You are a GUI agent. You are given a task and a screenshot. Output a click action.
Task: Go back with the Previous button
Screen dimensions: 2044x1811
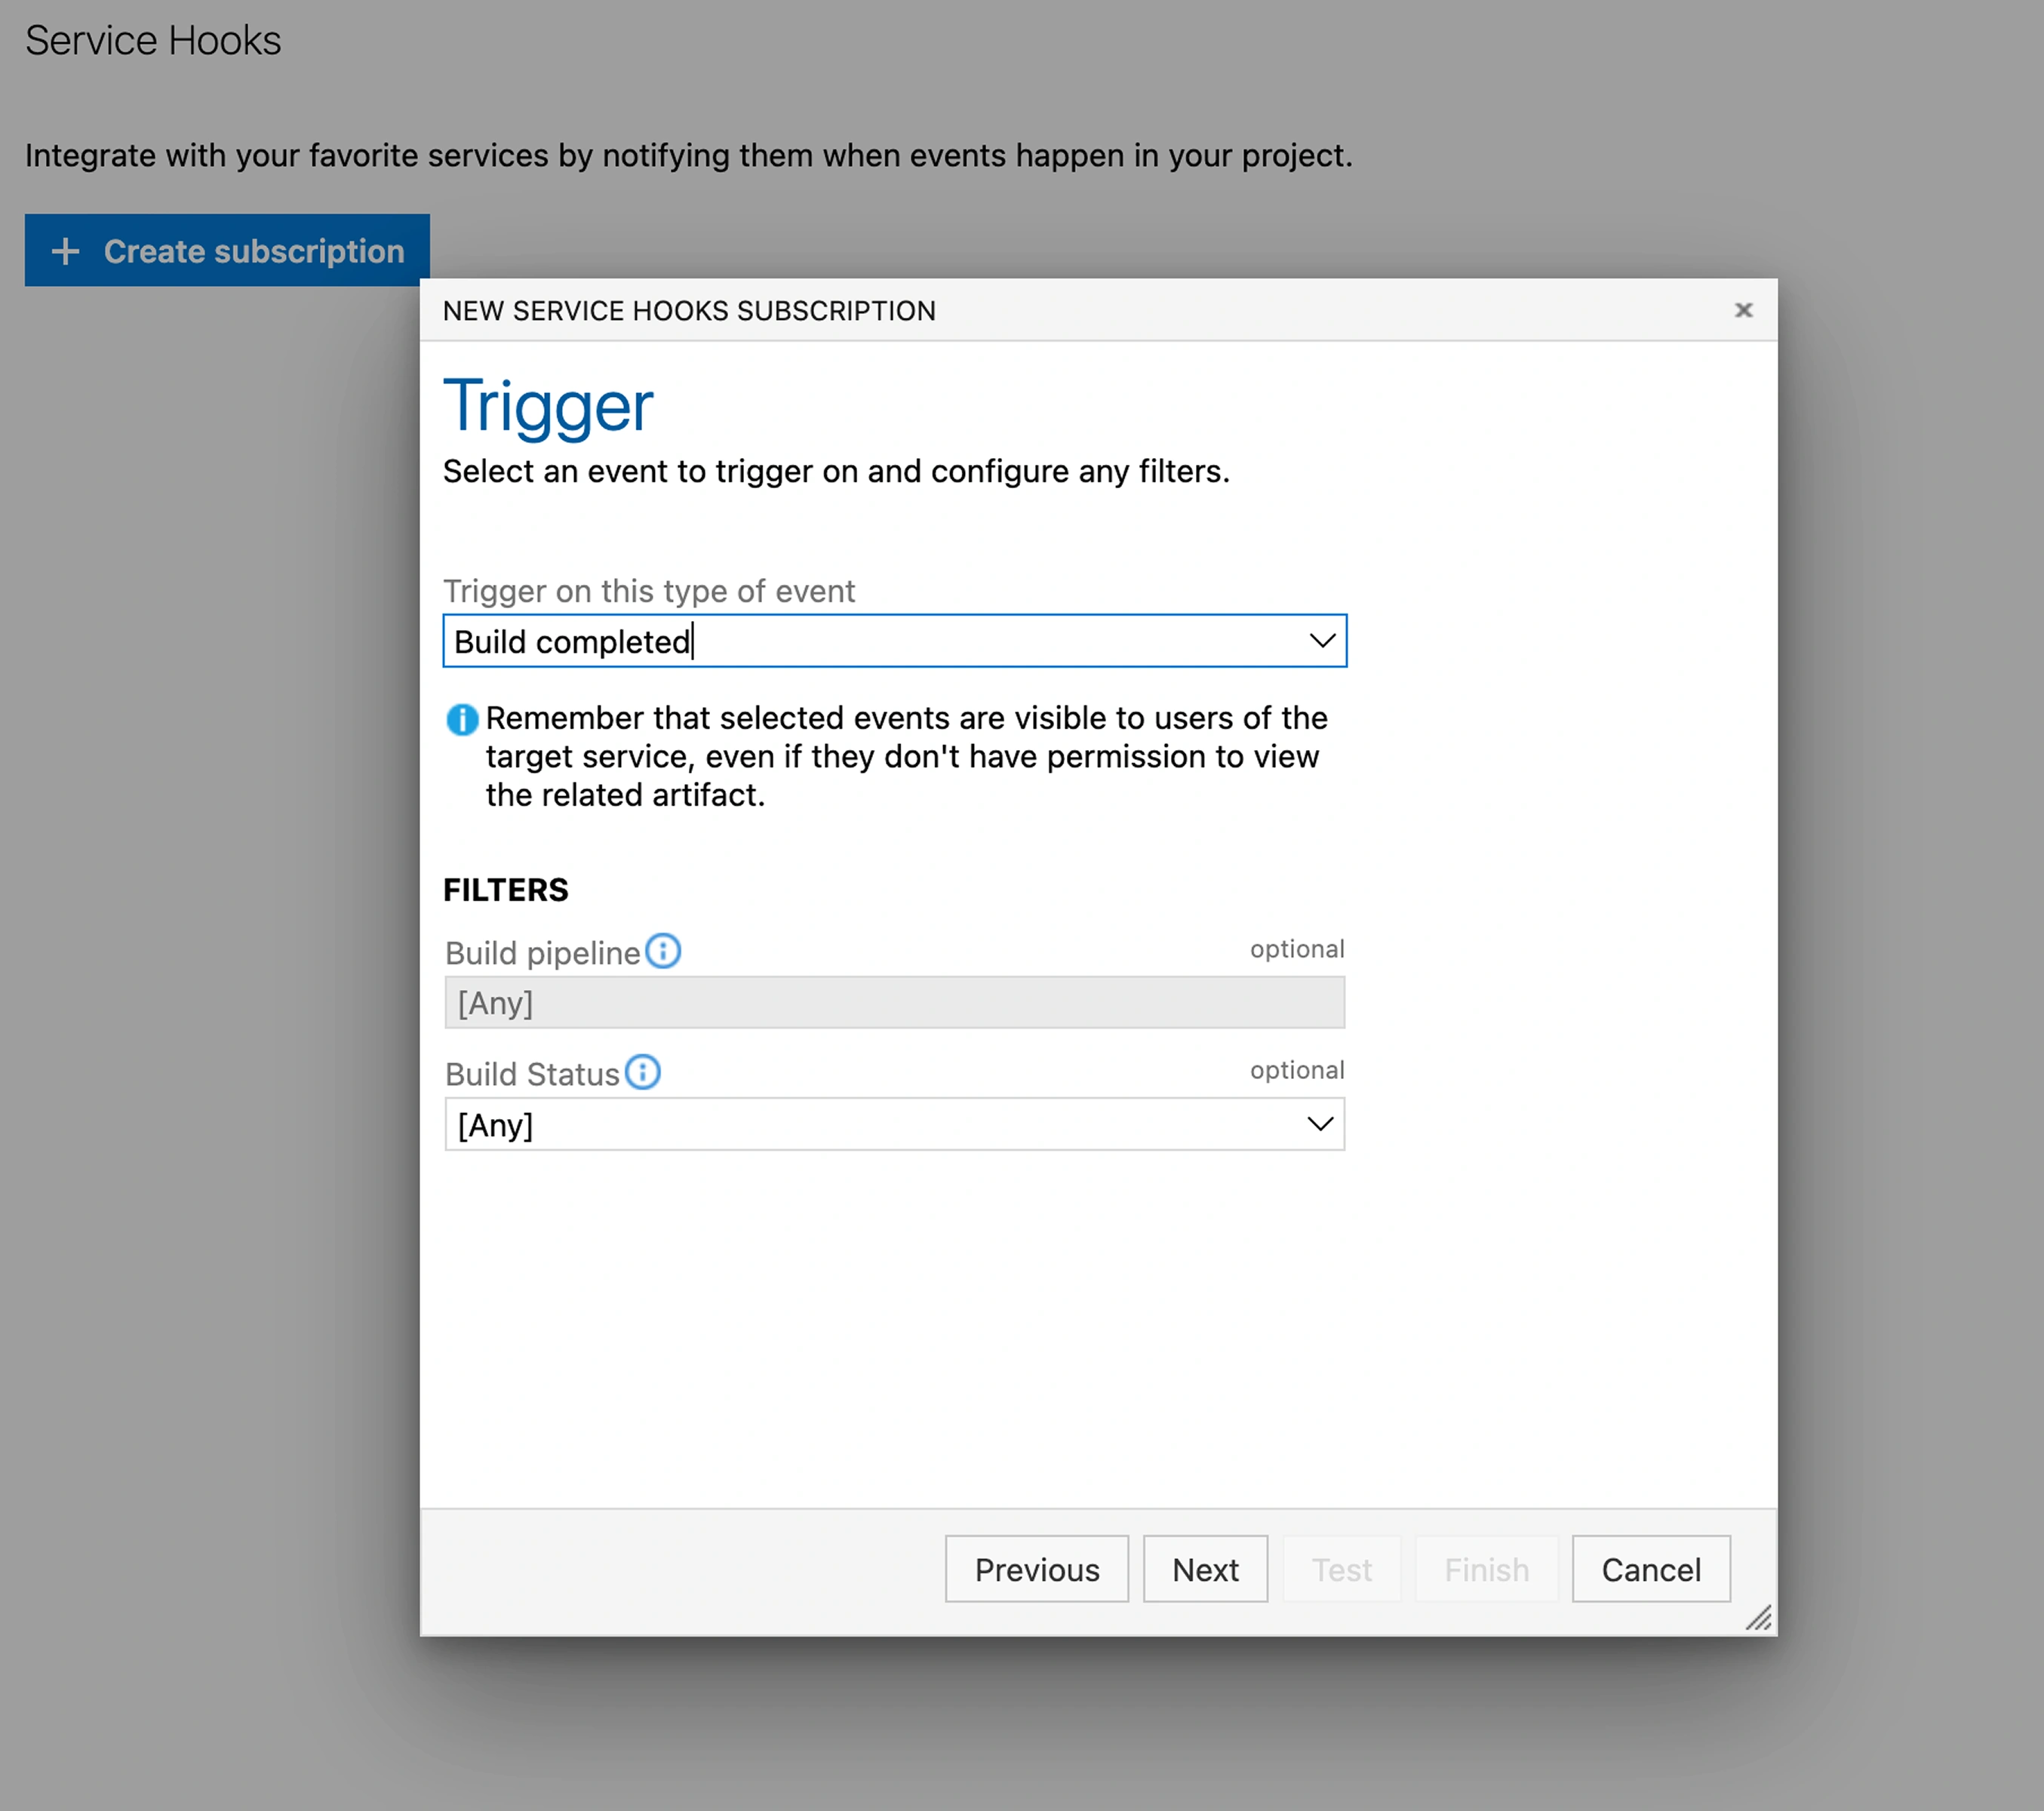pos(1036,1569)
